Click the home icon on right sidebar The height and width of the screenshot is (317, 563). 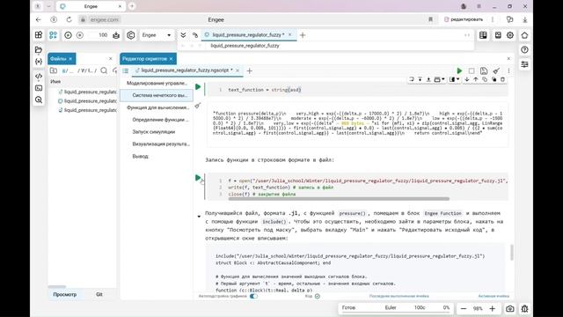[x=524, y=35]
